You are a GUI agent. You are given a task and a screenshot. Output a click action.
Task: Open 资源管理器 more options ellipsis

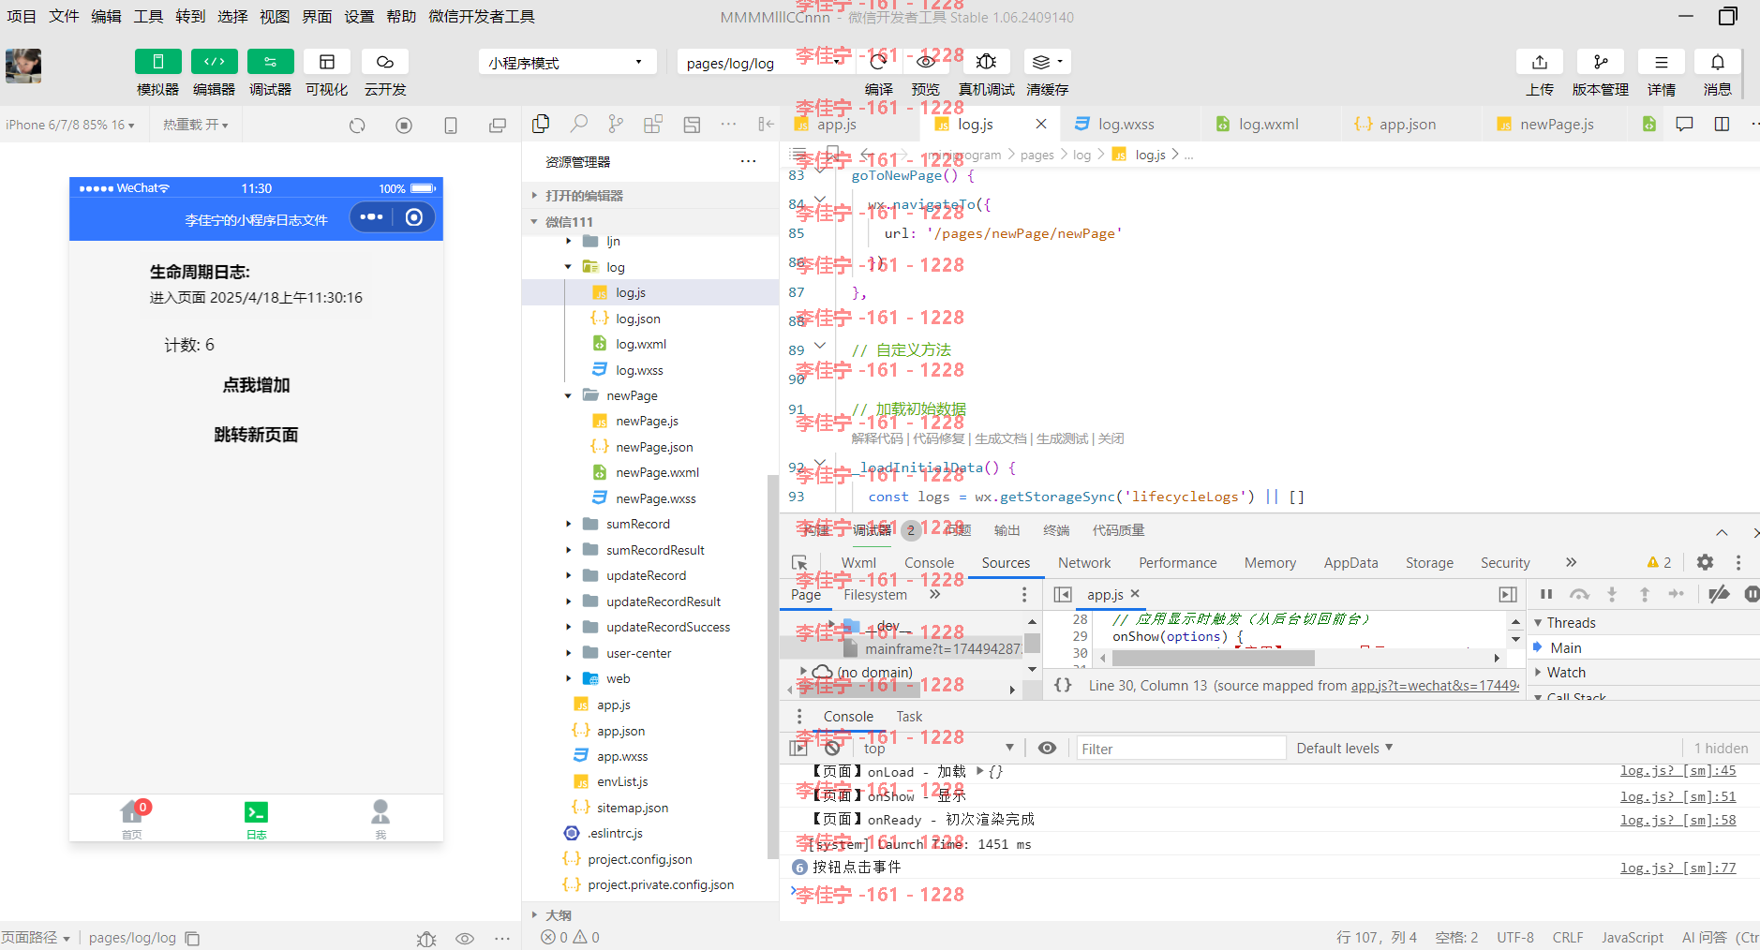click(748, 161)
